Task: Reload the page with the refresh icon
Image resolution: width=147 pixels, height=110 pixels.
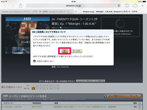Action: [119, 5]
